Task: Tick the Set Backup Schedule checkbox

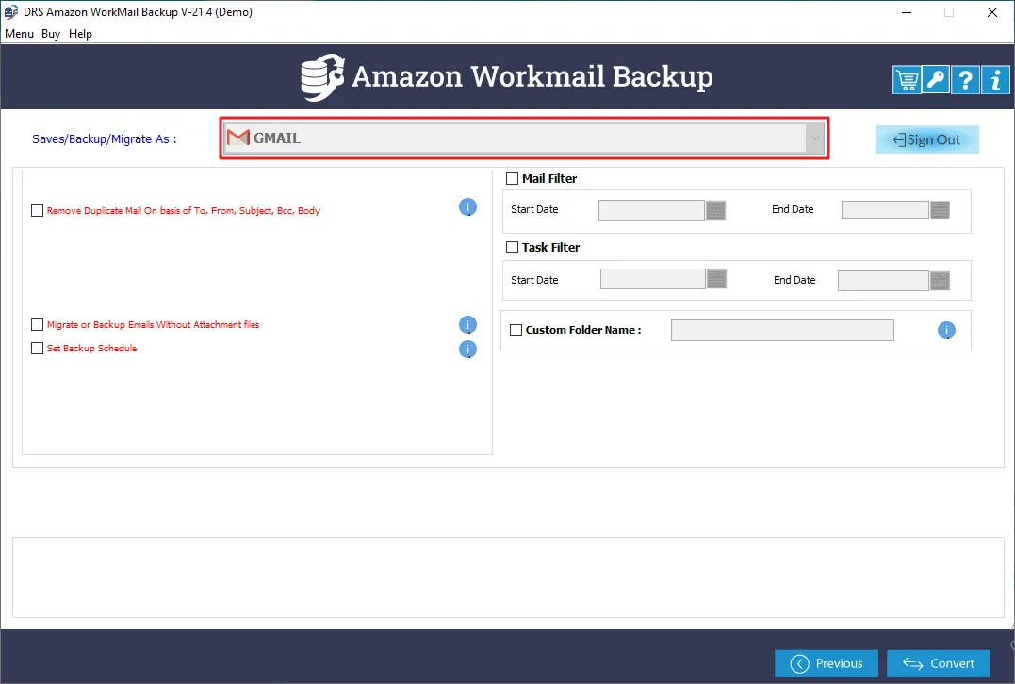Action: click(x=38, y=349)
